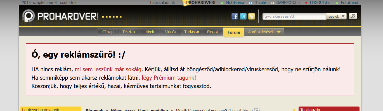Open the LOGOUT.hu link
Viewport: 383px width, 111px height.
click(320, 3)
